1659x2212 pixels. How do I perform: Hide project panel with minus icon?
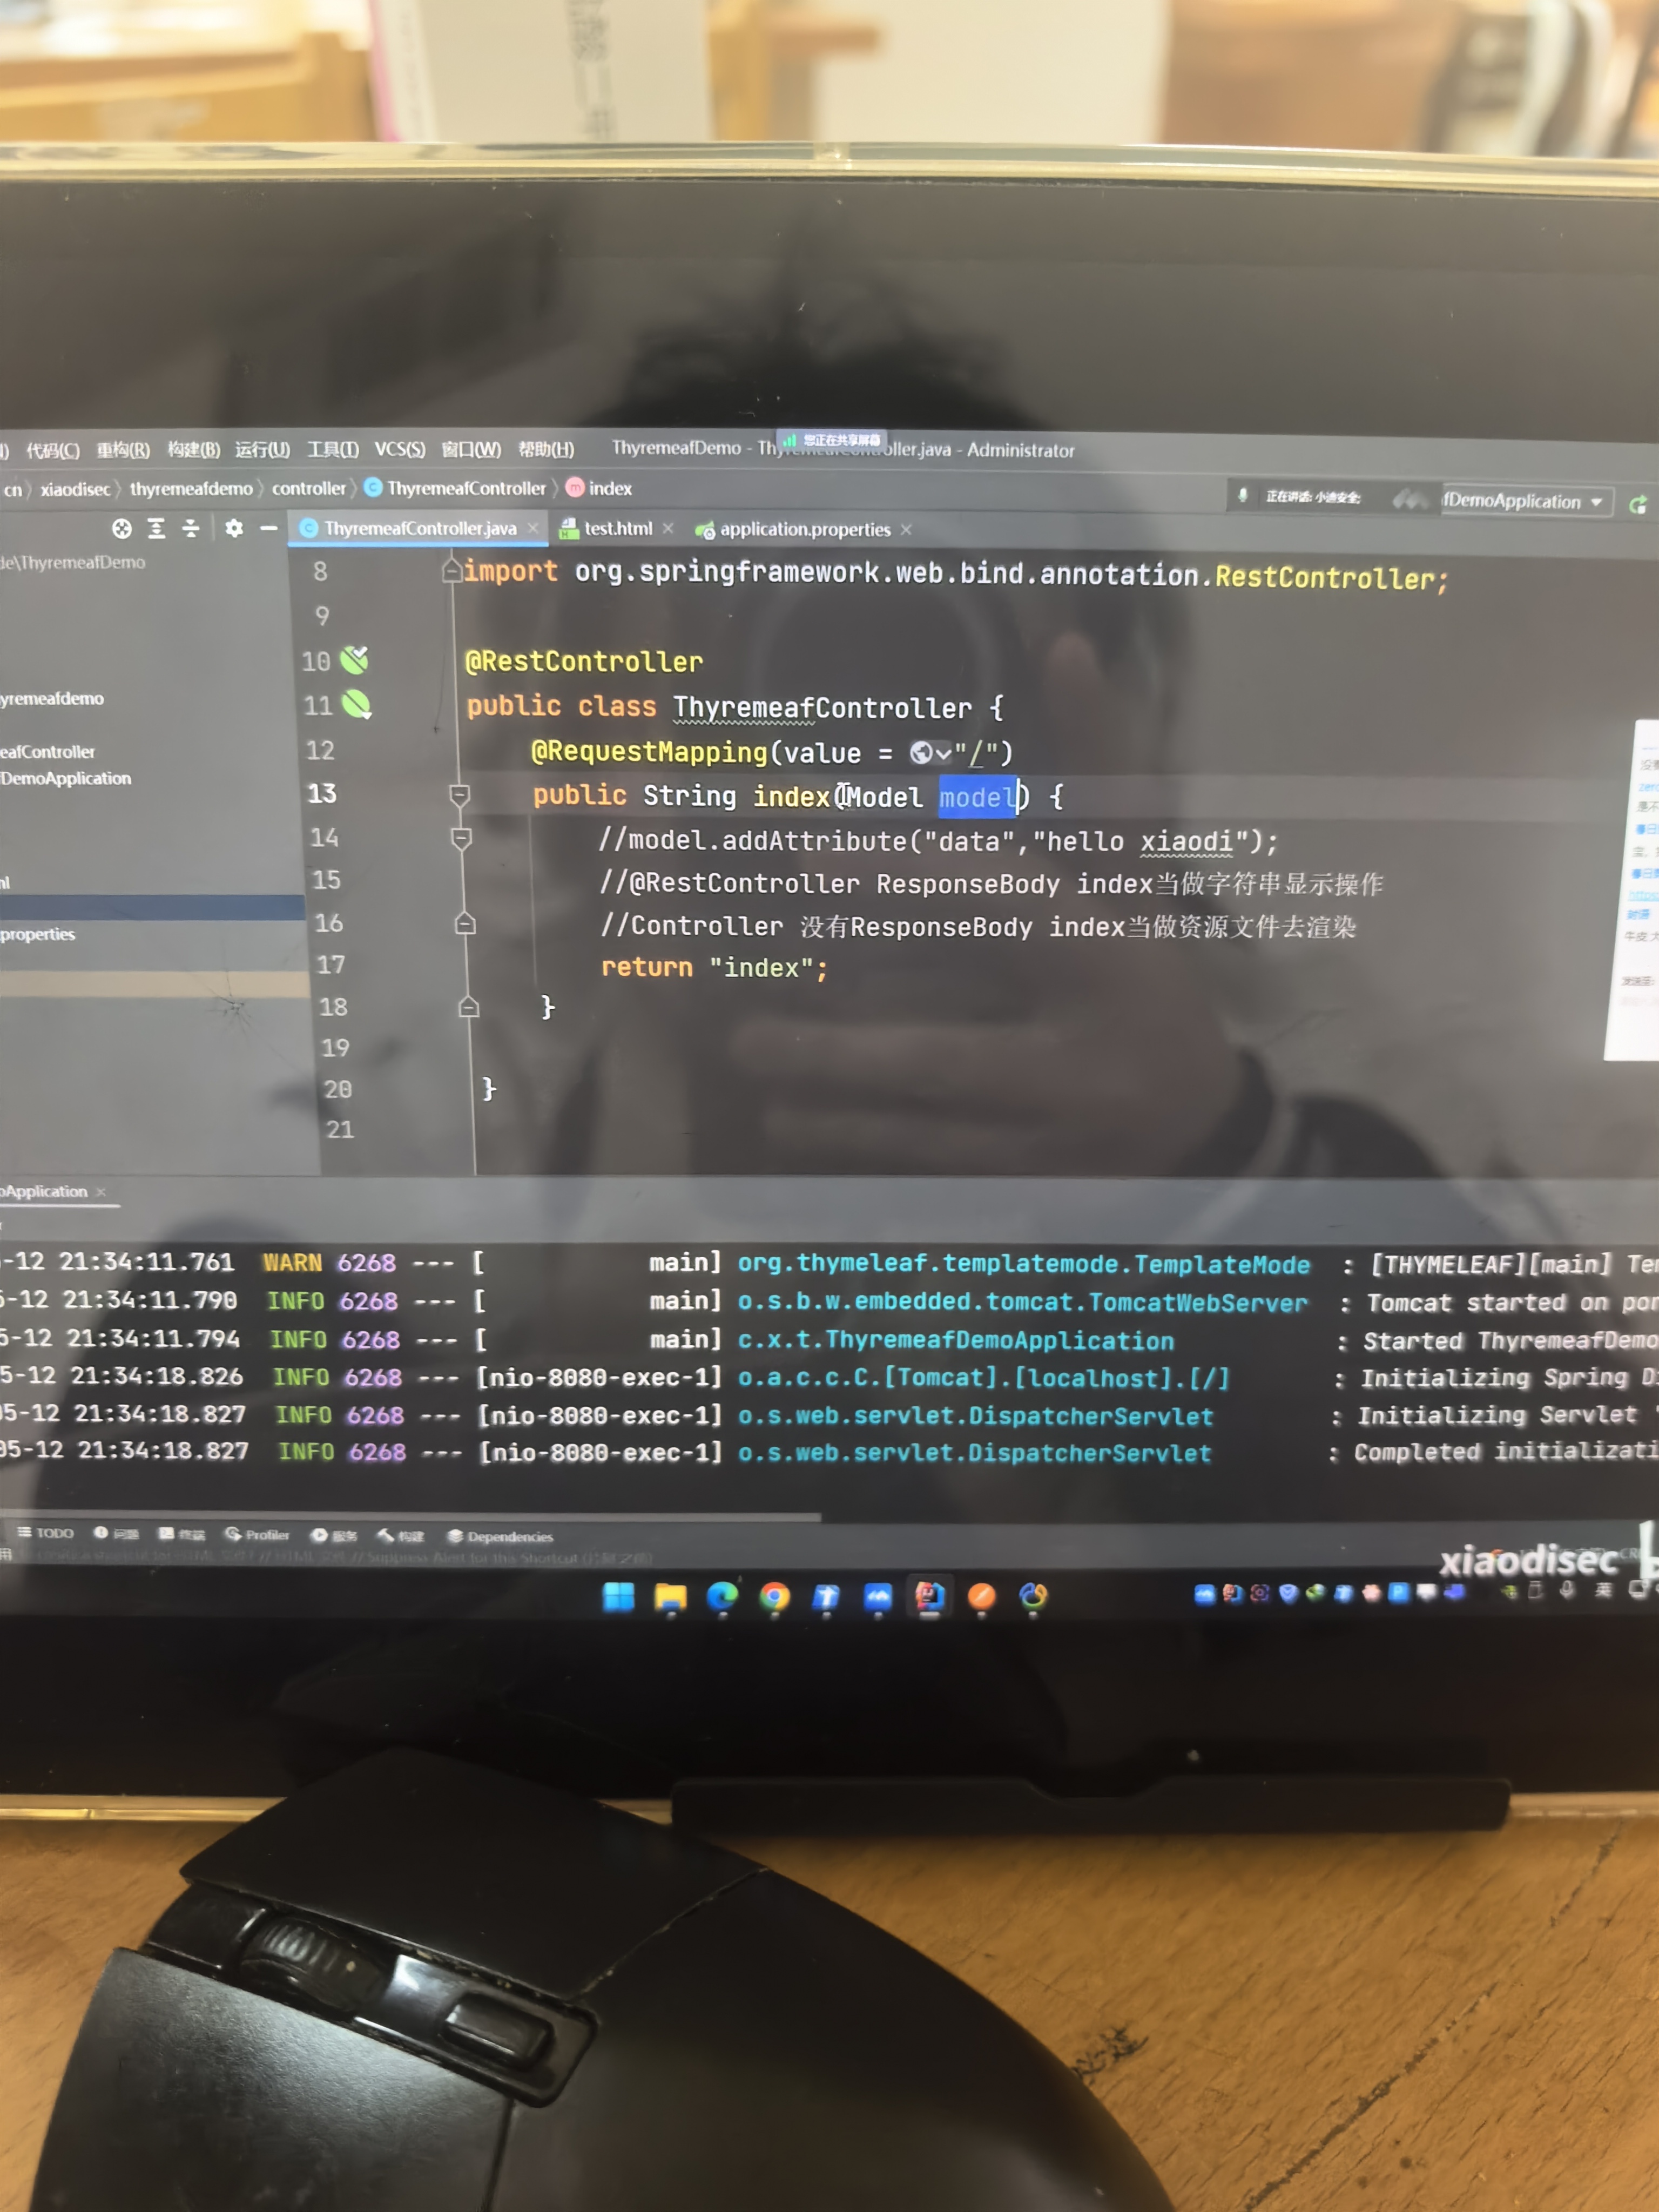pos(268,528)
